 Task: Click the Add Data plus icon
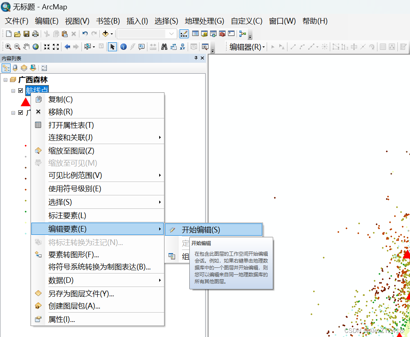click(105, 34)
